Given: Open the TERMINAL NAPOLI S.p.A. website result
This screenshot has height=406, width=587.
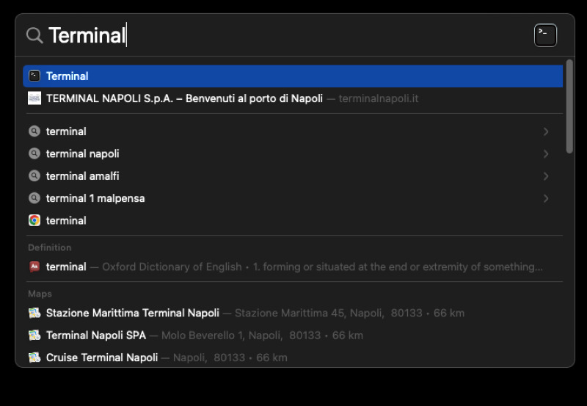Looking at the screenshot, I should [184, 98].
